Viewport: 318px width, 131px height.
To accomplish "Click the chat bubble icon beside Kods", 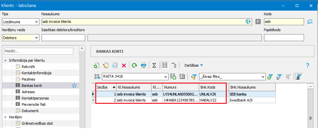I will click(x=309, y=22).
